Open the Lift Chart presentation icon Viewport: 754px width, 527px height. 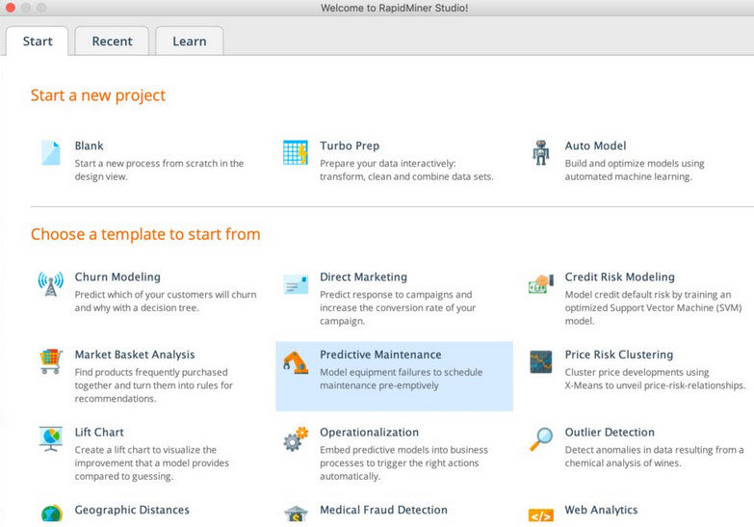[50, 439]
